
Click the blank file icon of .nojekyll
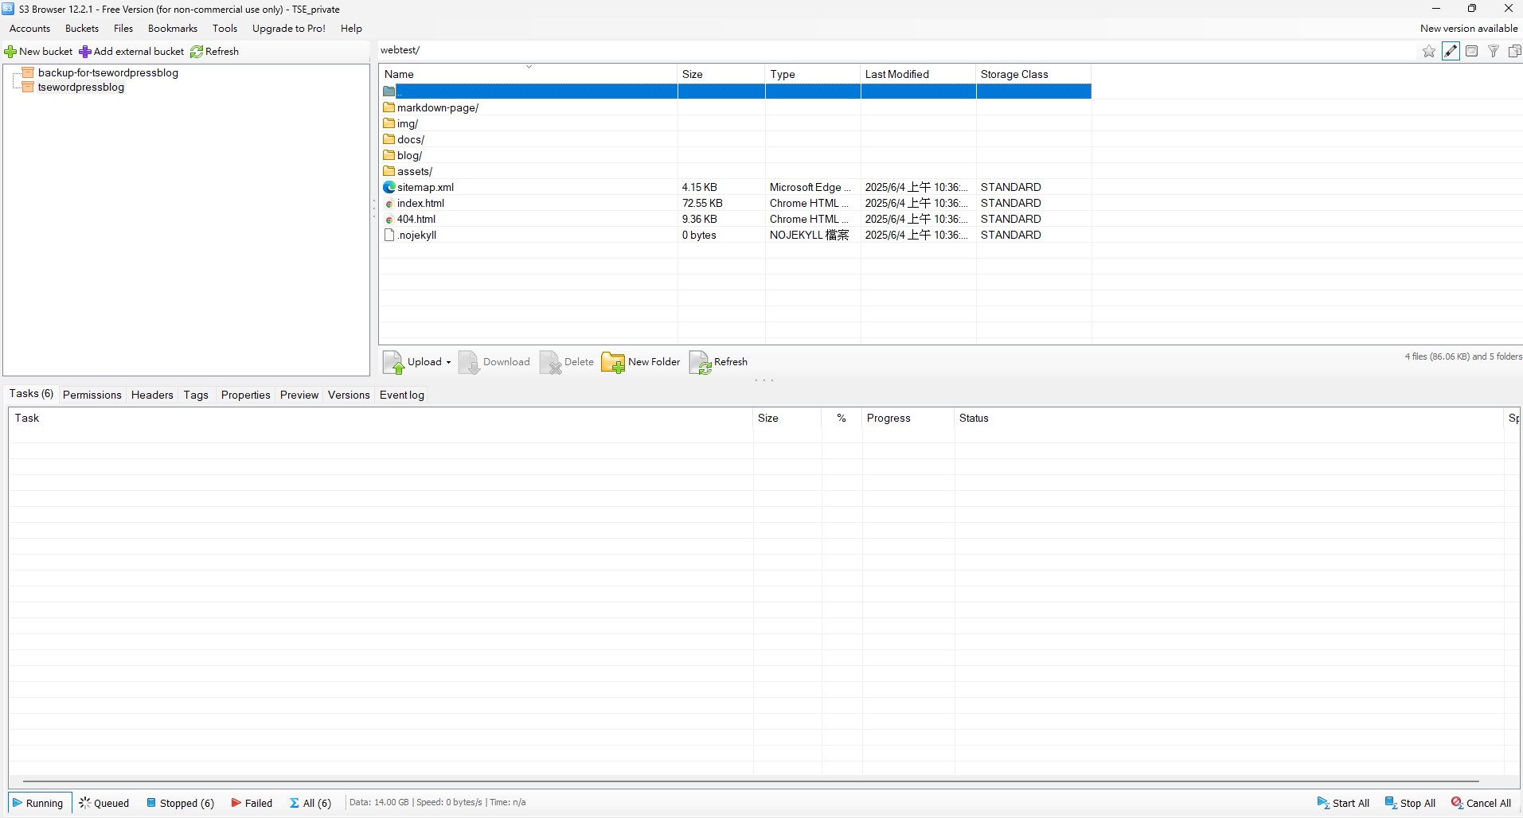point(389,235)
